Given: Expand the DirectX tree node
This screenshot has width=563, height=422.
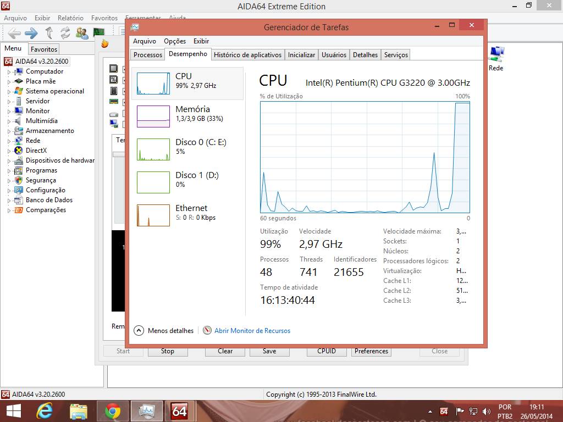Looking at the screenshot, I should (9, 151).
